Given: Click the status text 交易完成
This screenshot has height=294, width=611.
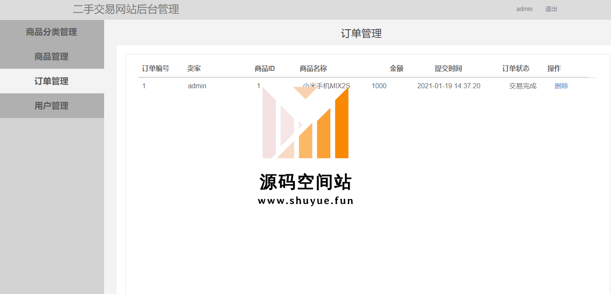Looking at the screenshot, I should tap(523, 86).
